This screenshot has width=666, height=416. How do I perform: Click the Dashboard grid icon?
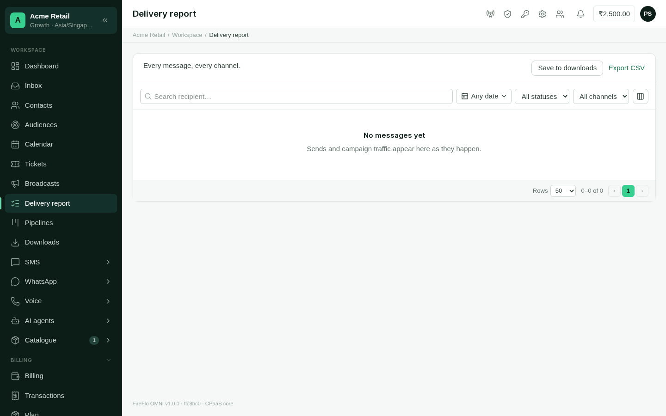15,66
